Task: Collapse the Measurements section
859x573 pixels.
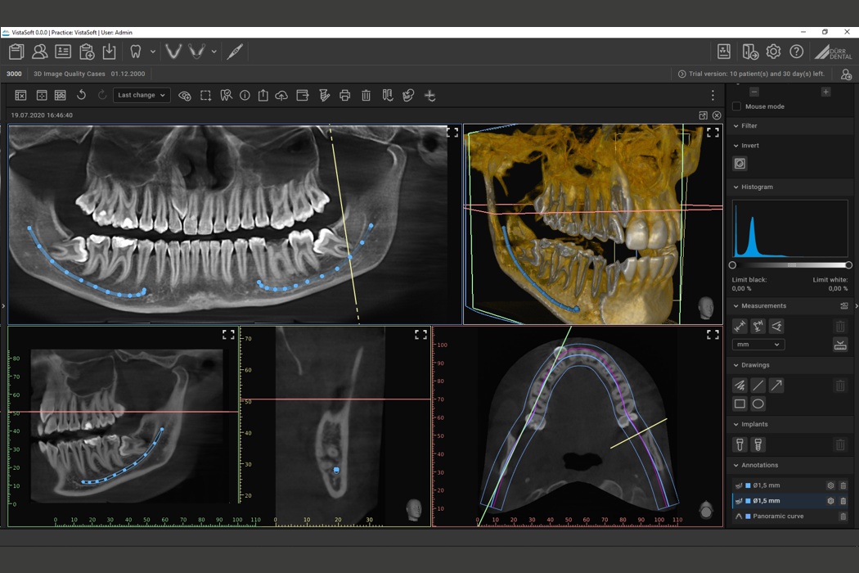Action: click(735, 306)
